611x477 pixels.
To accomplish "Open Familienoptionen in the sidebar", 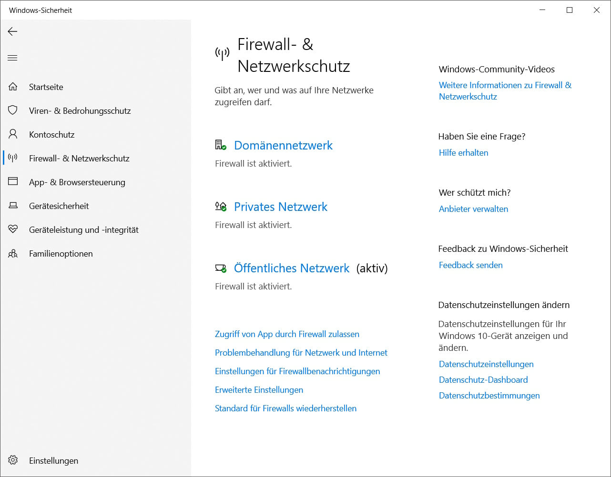I will (x=61, y=253).
